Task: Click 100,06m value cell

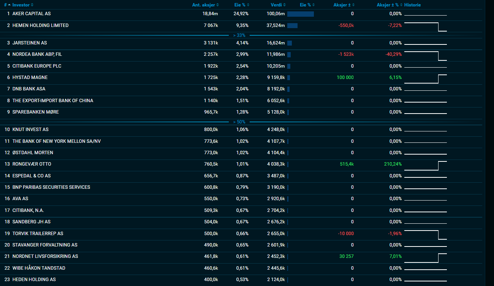Action: point(276,14)
